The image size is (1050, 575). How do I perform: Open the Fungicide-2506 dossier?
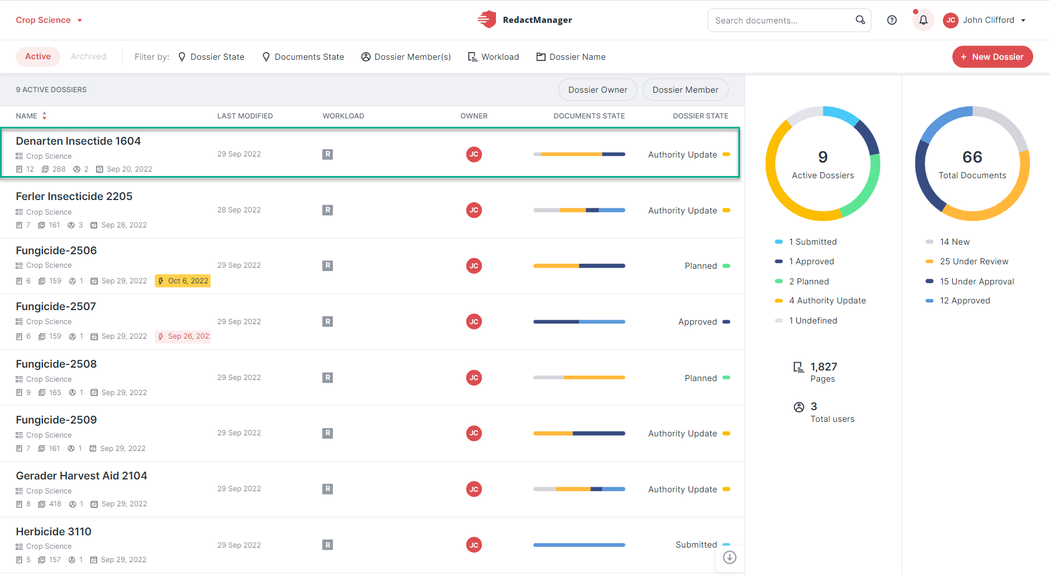[x=56, y=250]
